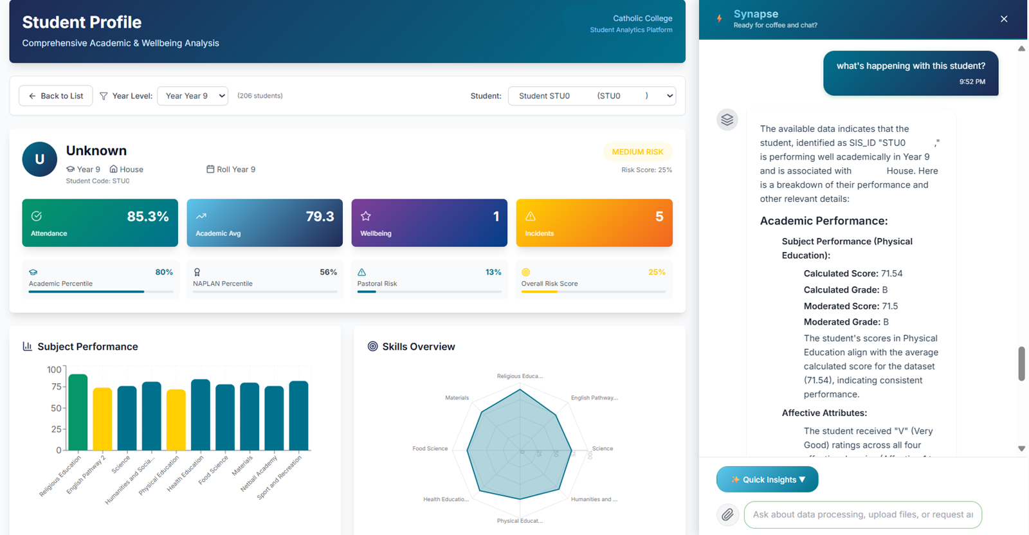Click the "(206 students)" count text
The width and height of the screenshot is (1029, 535).
click(260, 96)
